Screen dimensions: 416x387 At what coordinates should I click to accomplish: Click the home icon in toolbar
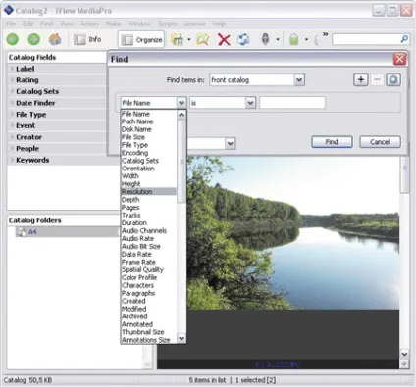[x=55, y=39]
